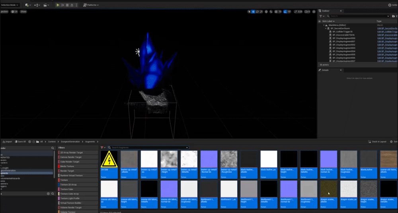Open the Selection Mode dropdown
398x213 pixels.
pyautogui.click(x=10, y=5)
